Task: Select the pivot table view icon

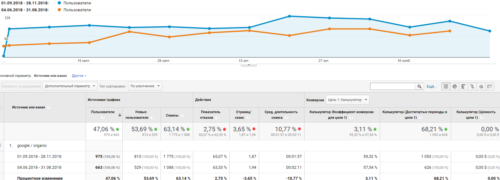Action: (490, 87)
